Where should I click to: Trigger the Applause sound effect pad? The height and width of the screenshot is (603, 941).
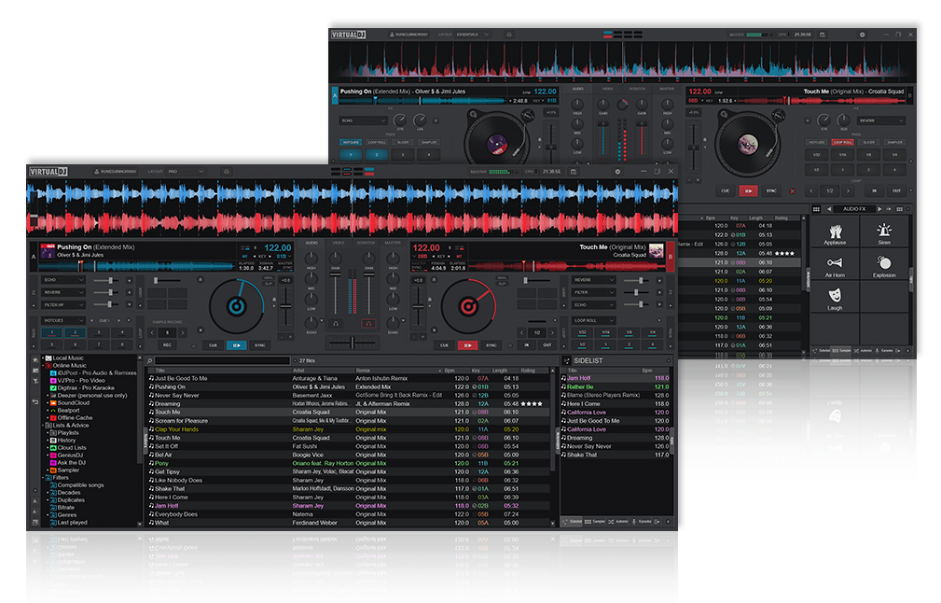coord(835,233)
